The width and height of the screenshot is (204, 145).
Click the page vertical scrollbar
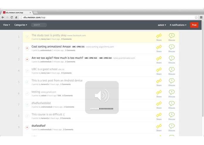pyautogui.click(x=203, y=69)
